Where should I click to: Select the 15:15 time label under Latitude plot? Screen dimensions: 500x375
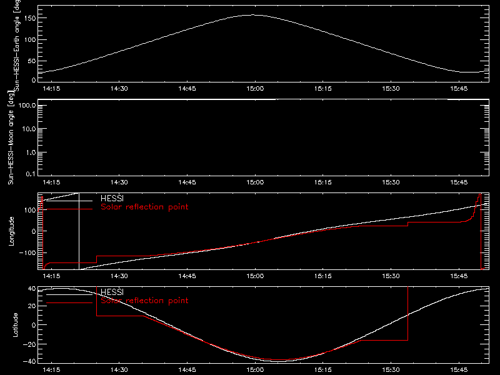[322, 369]
